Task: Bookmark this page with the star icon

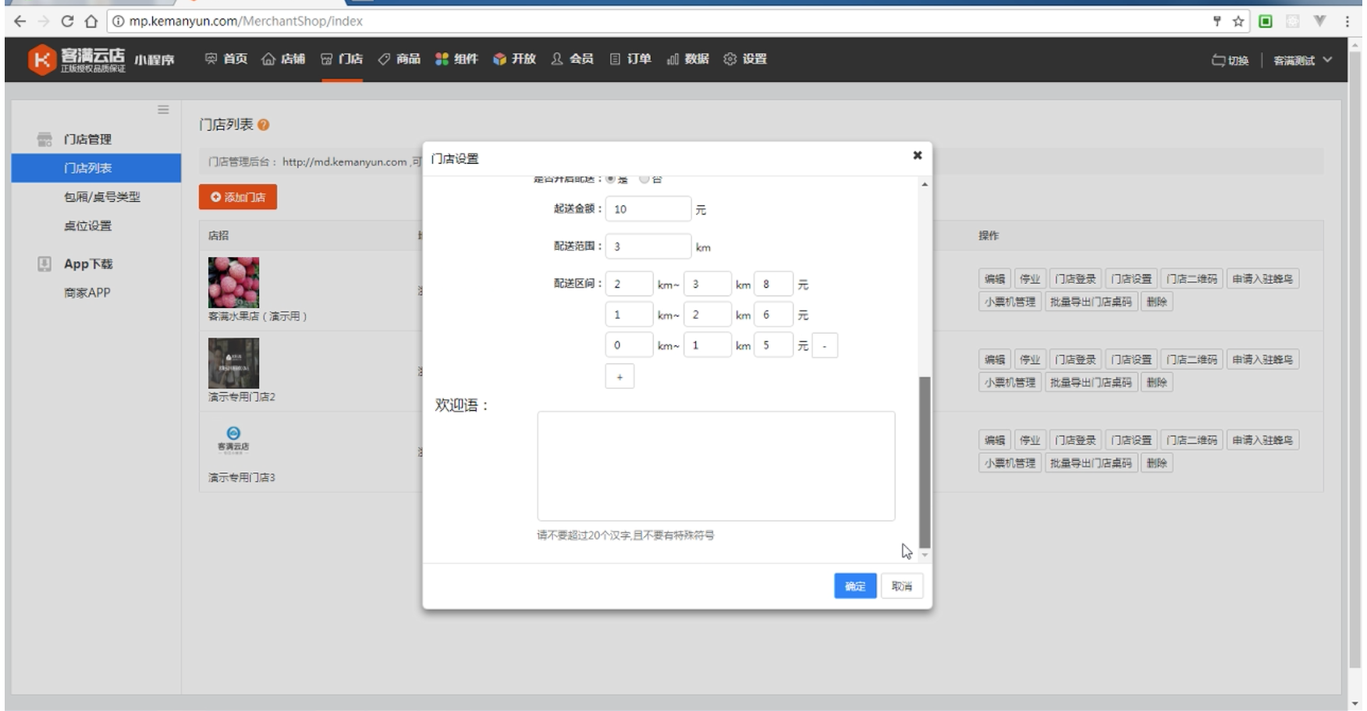Action: 1238,21
